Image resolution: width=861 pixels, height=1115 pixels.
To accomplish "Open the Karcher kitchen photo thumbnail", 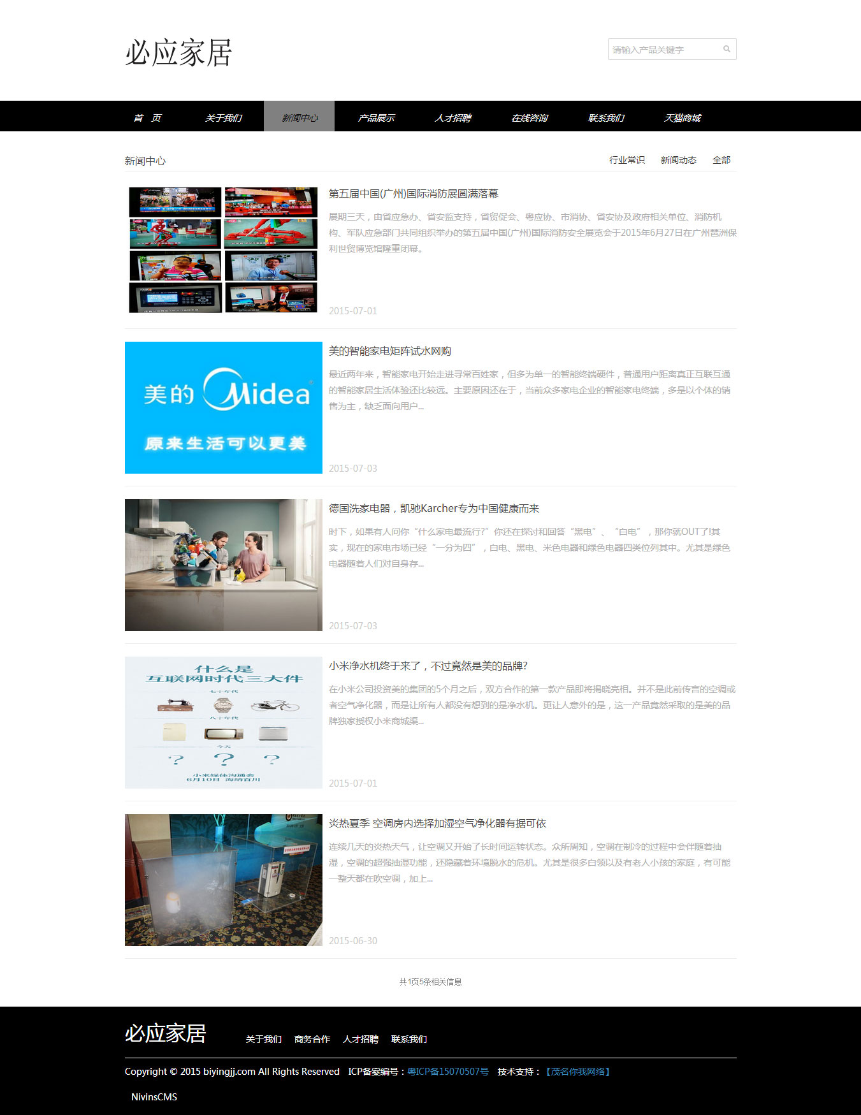I will (x=223, y=565).
